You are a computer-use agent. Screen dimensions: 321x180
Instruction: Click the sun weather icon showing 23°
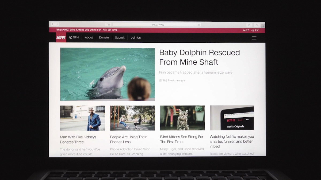(x=253, y=30)
